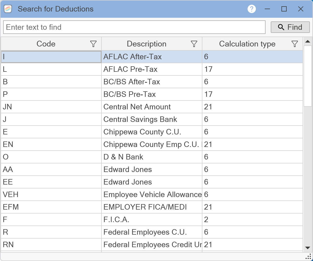
Task: Click code cell 'AA'
Action: [x=51, y=169]
